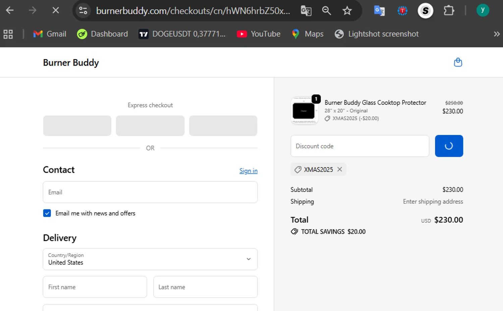Viewport: 503px width, 311px height.
Task: Click the Enter shipping address text
Action: tap(433, 201)
